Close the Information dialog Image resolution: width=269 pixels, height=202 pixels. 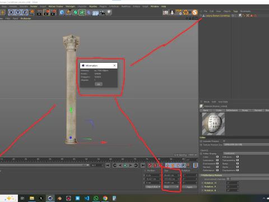114,66
